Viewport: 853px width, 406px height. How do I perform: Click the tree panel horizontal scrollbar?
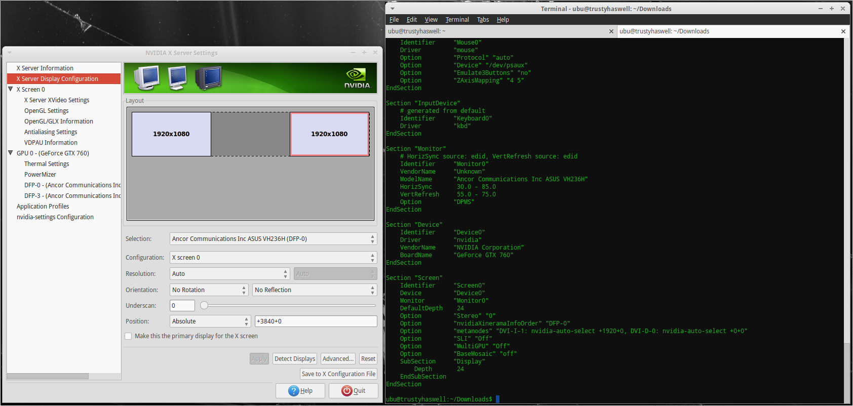tap(48, 376)
